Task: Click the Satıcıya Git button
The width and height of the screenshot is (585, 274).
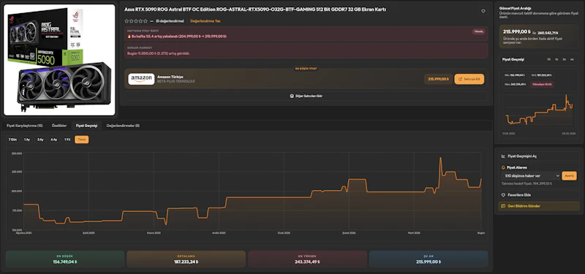Action: coord(469,79)
